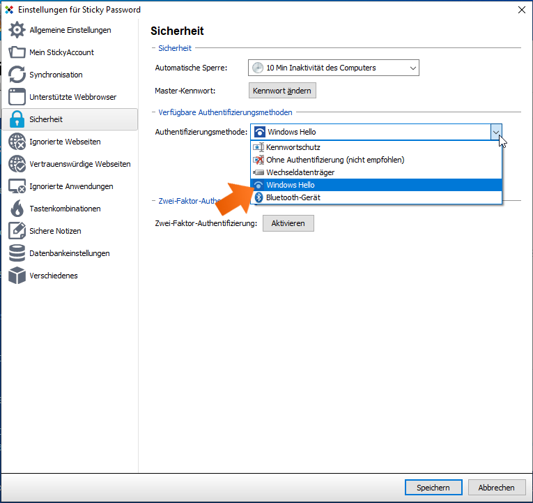This screenshot has height=503, width=533.
Task: Show Ignorierte Anwendungen page
Action: (70, 186)
